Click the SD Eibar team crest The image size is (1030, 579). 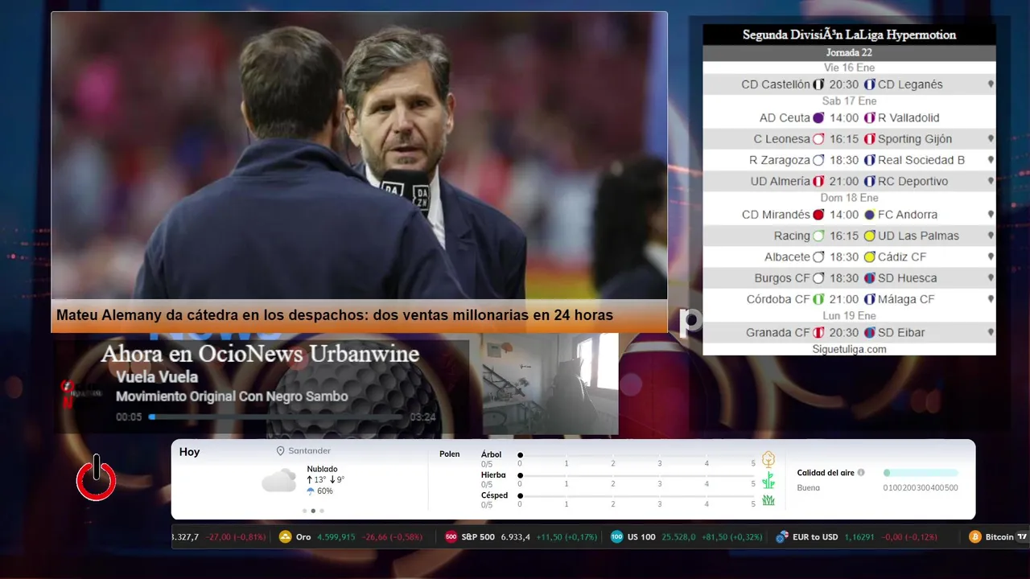[869, 332]
